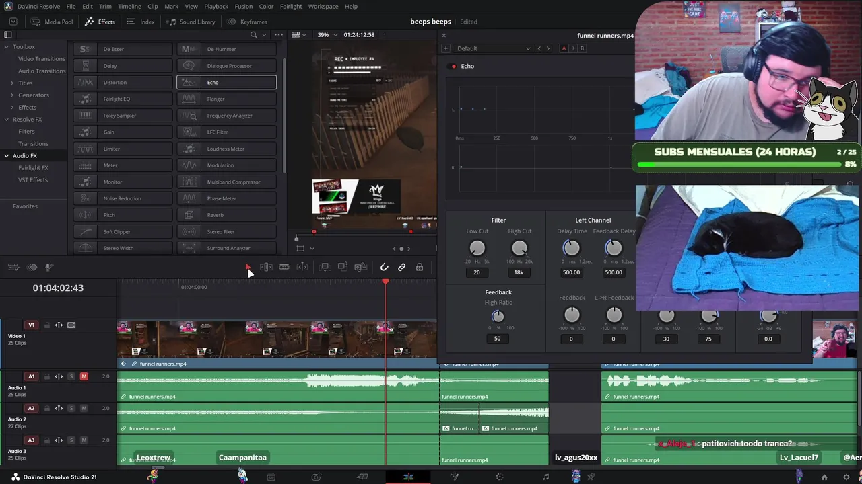The height and width of the screenshot is (484, 862).
Task: Collapse the Resolve FX section
Action: 6,120
